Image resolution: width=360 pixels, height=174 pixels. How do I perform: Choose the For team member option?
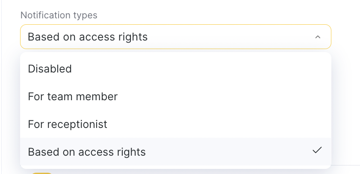click(73, 97)
